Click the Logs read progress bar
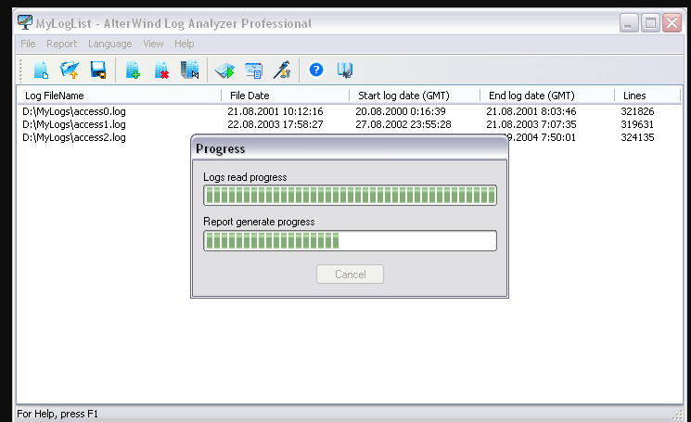Image resolution: width=691 pixels, height=422 pixels. point(350,195)
